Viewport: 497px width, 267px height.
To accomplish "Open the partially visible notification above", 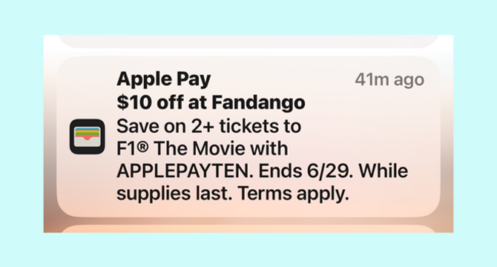I will click(x=249, y=42).
